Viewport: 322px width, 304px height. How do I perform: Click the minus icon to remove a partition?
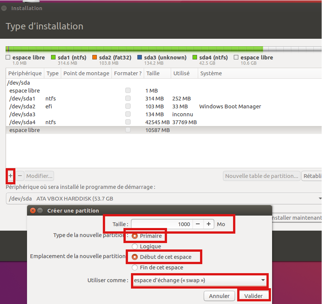[x=20, y=176]
